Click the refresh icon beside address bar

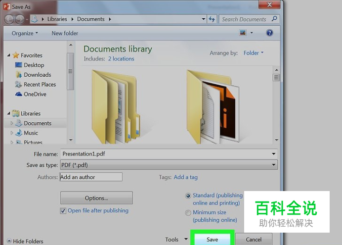click(212, 19)
